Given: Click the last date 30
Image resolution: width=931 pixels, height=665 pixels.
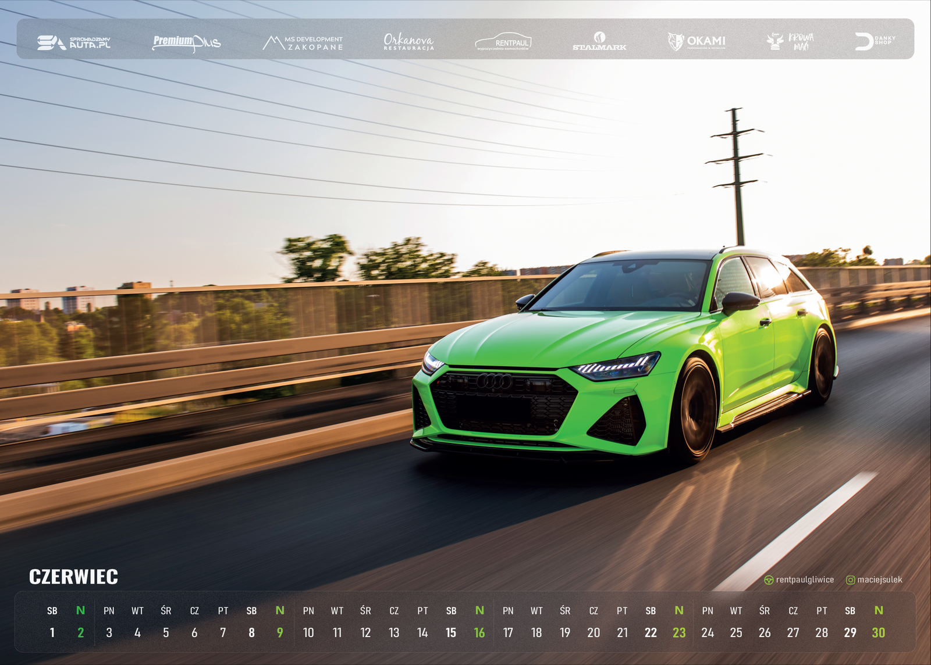Looking at the screenshot, I should [x=879, y=632].
